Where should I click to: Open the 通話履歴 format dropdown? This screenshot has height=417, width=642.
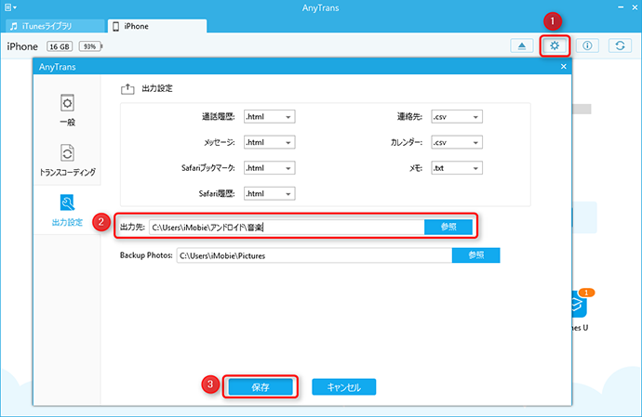(x=270, y=116)
